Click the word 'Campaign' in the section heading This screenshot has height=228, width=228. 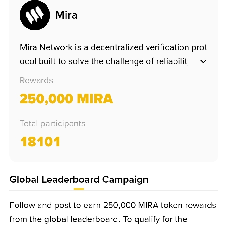coord(125,180)
